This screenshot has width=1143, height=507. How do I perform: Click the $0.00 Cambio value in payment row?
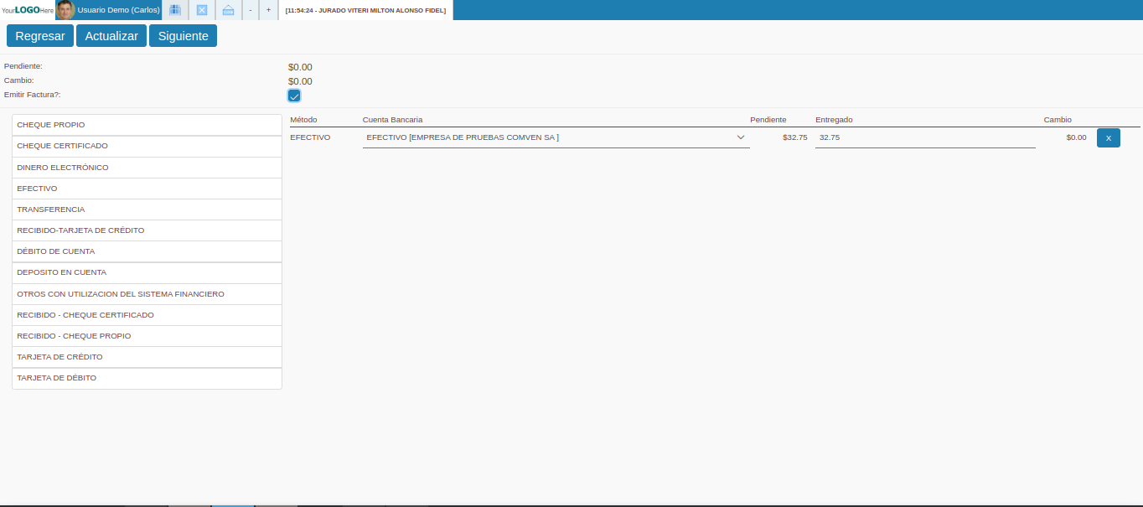(x=1076, y=137)
